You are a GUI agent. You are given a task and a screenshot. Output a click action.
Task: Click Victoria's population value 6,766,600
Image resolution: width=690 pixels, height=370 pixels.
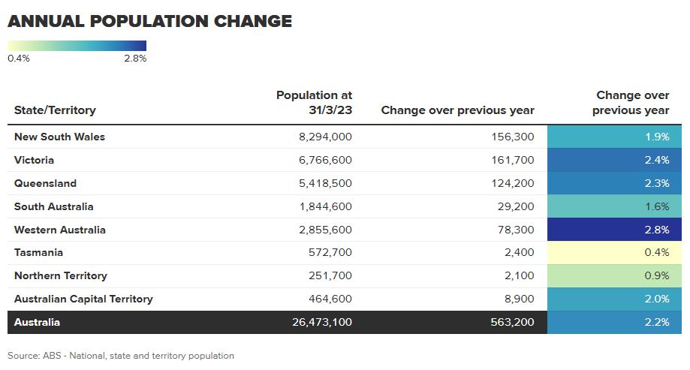click(x=324, y=160)
